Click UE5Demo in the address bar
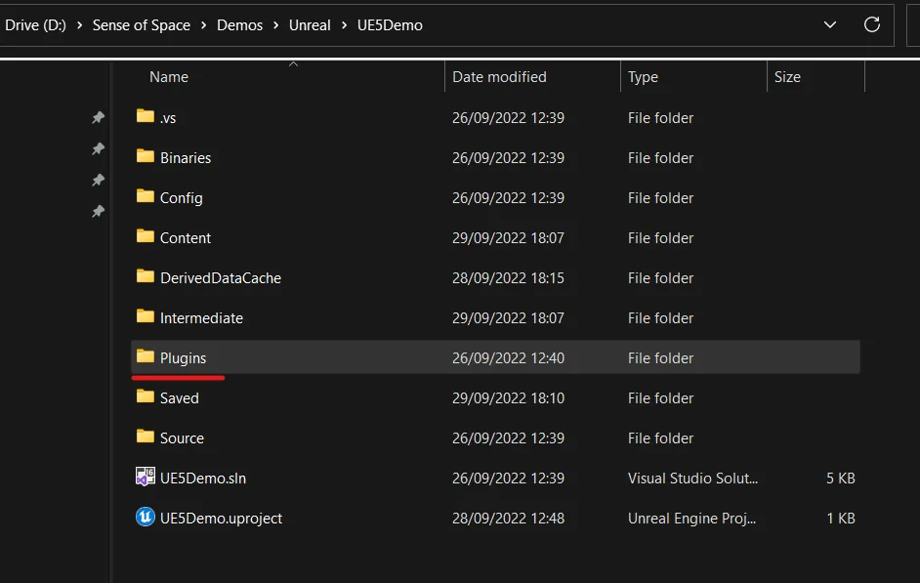The height and width of the screenshot is (583, 920). (391, 25)
